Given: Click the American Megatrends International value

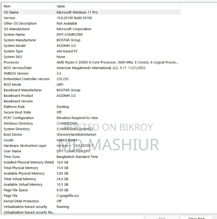Looking at the screenshot, I should point(101,68).
